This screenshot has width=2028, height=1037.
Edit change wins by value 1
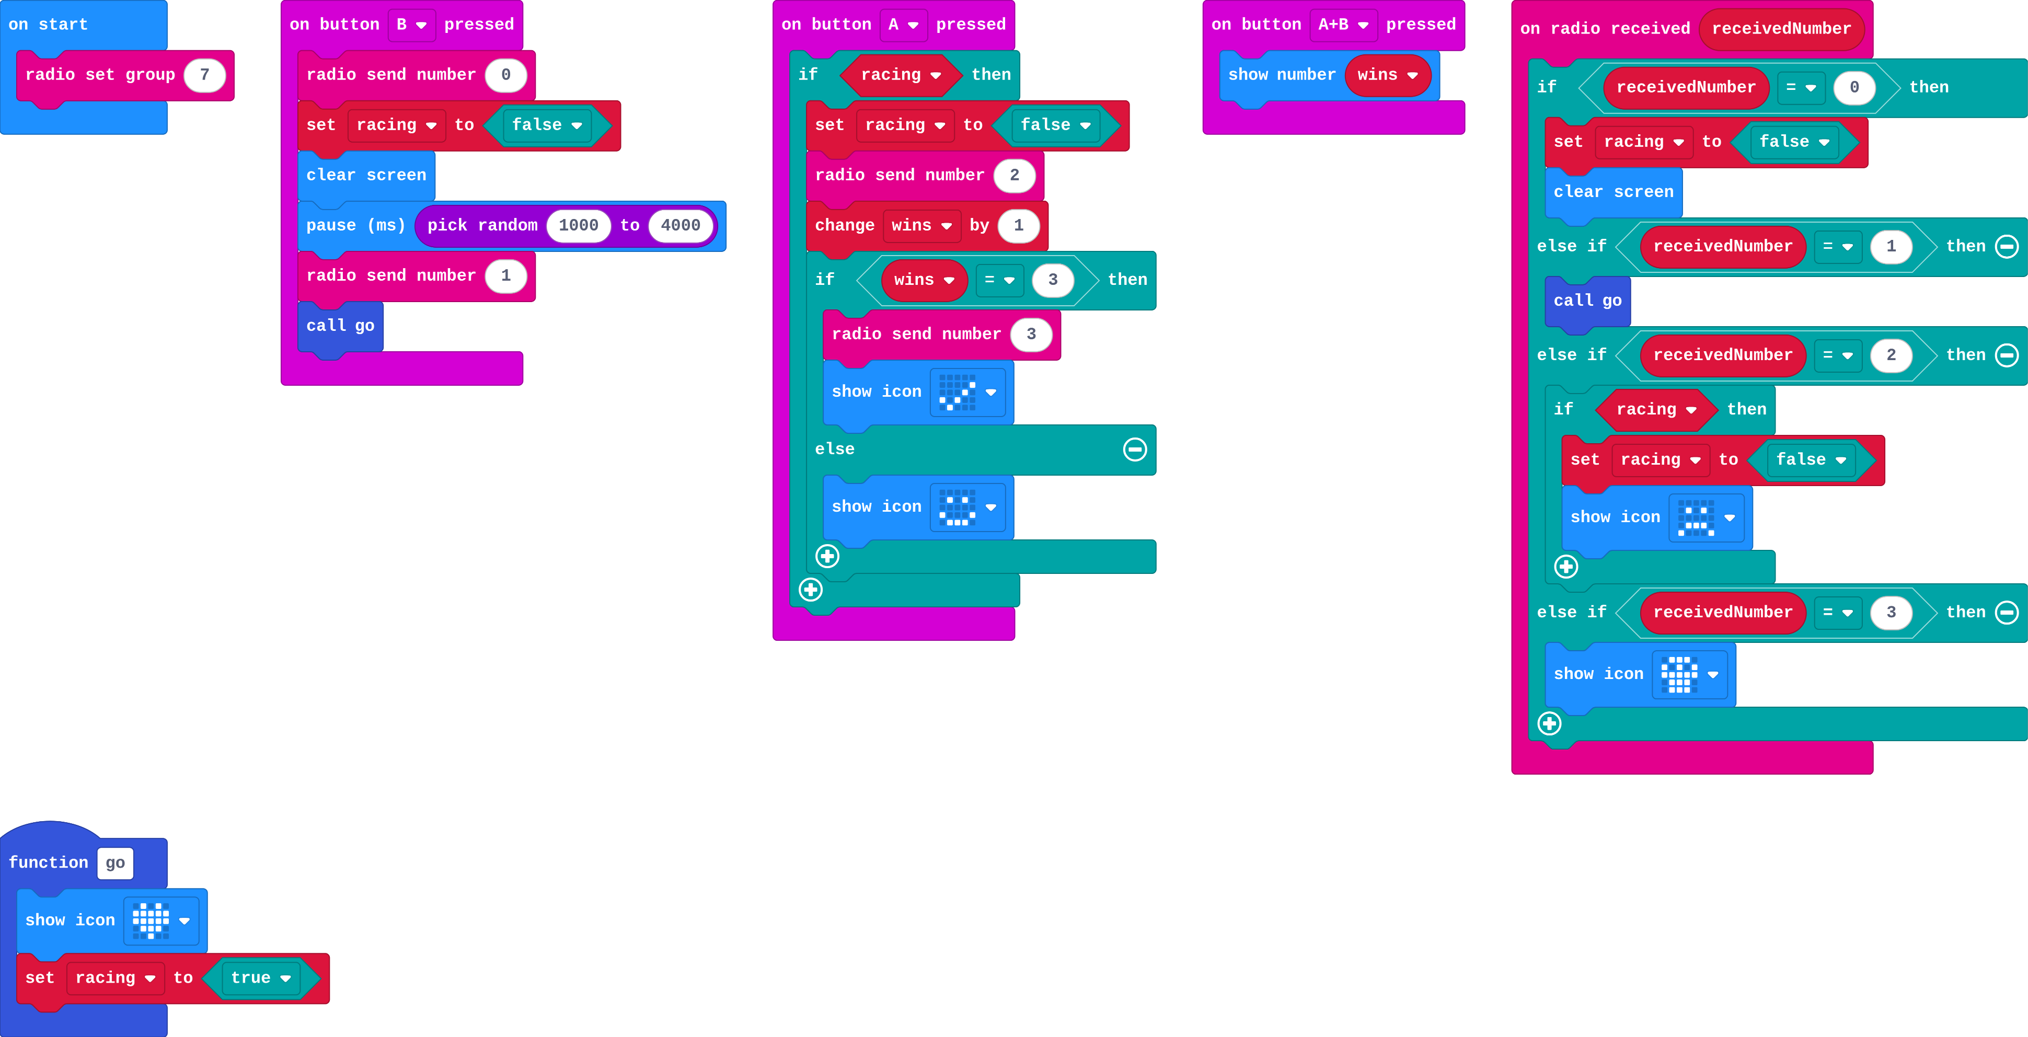(1019, 226)
